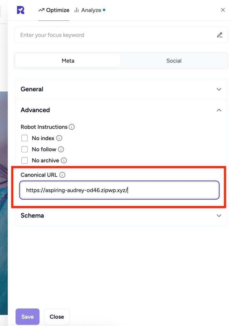
Task: Open the Analyze tab
Action: [90, 10]
